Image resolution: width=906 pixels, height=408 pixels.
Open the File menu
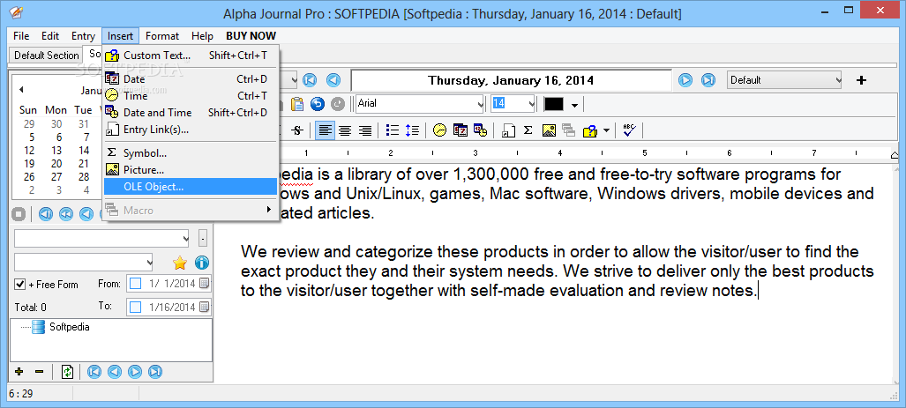21,36
